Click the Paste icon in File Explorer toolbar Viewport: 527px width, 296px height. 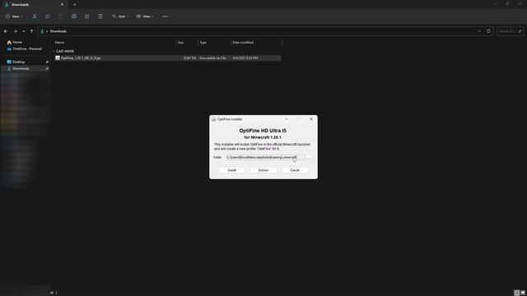tap(61, 16)
